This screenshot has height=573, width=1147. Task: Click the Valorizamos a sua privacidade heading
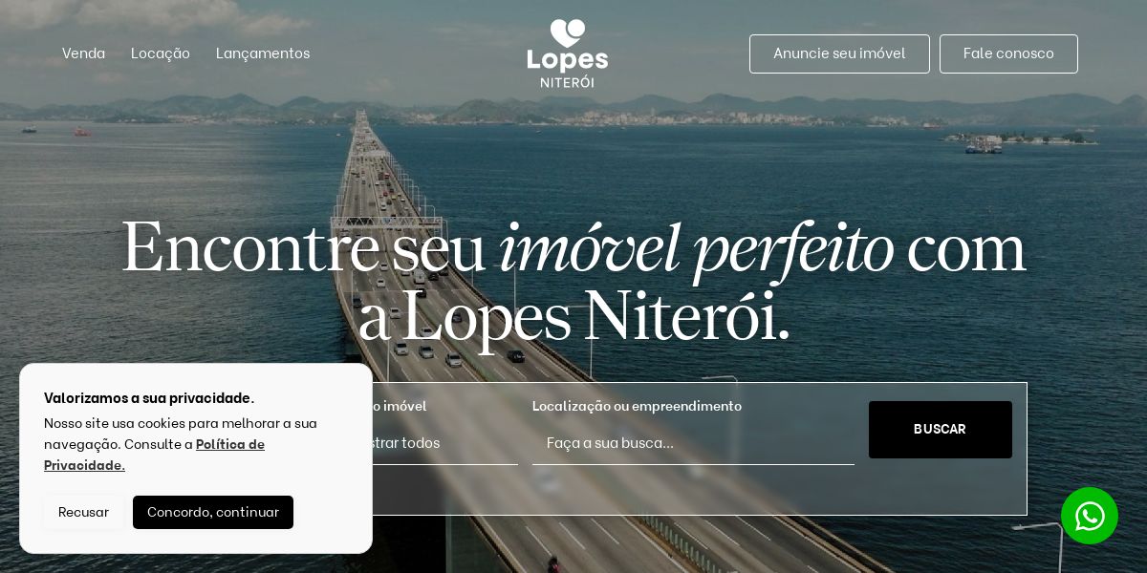[149, 398]
